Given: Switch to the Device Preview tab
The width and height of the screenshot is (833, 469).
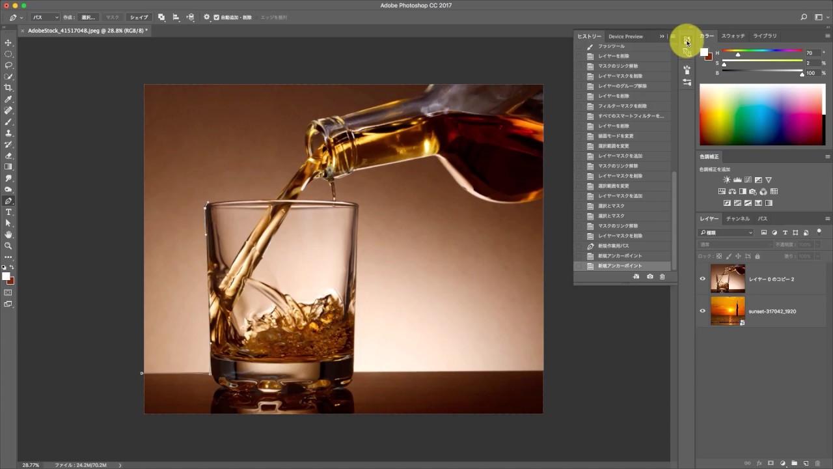Looking at the screenshot, I should [625, 36].
